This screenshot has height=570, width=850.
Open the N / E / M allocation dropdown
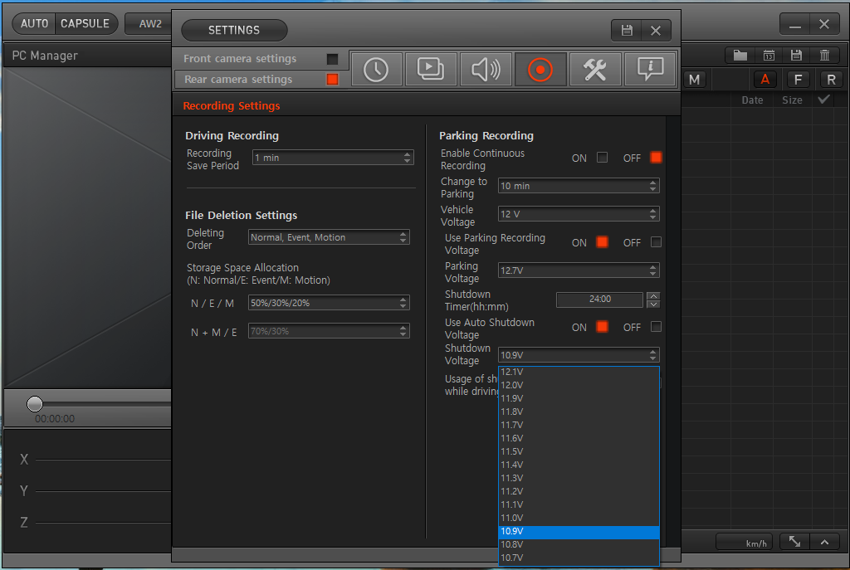coord(329,303)
